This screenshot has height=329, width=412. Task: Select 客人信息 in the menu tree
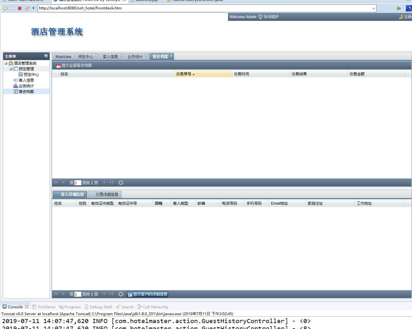(x=26, y=80)
